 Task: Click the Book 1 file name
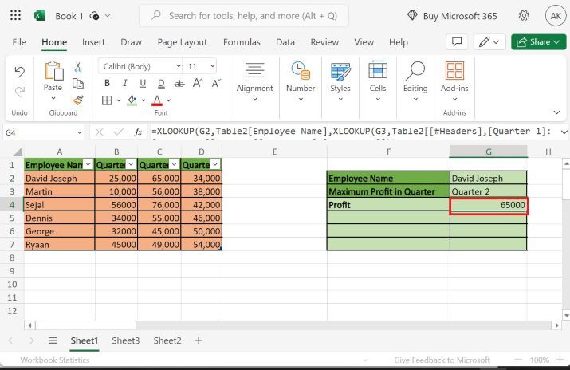point(69,16)
